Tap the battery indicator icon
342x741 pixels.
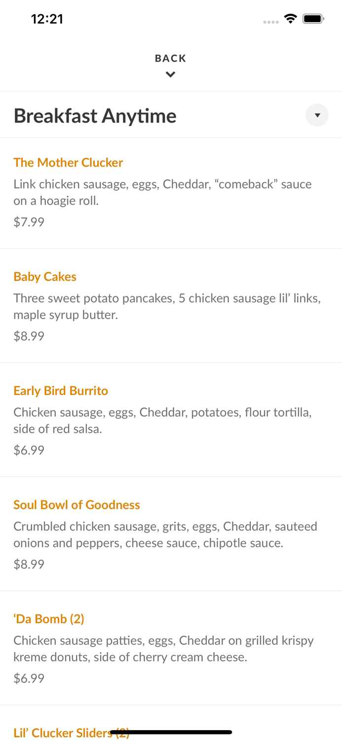pos(313,18)
